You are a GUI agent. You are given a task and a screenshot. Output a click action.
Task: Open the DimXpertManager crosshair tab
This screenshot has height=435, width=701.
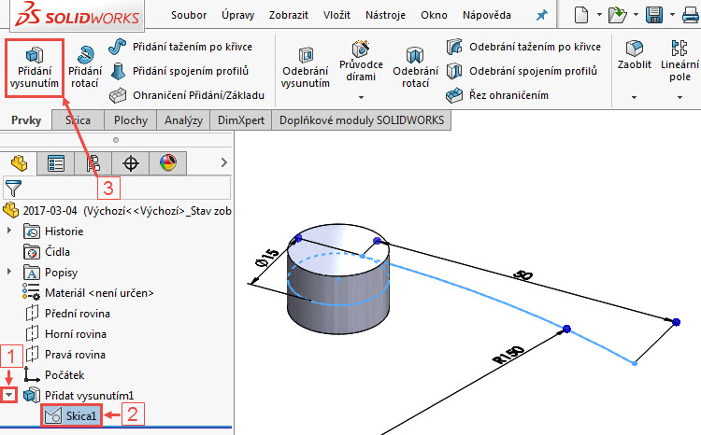coord(131,163)
